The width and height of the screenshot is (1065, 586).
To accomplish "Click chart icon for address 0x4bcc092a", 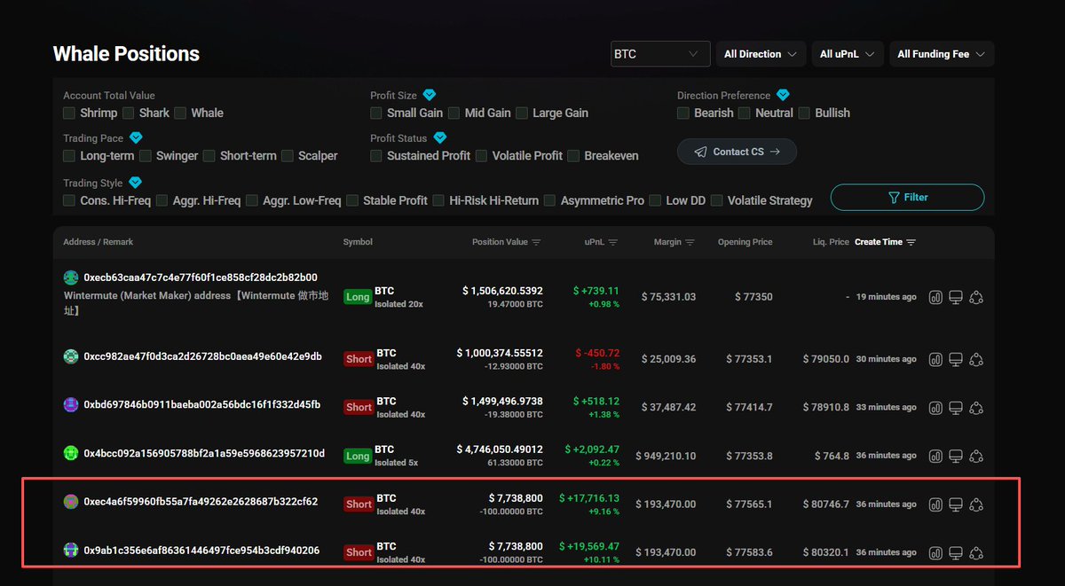I will [x=935, y=456].
